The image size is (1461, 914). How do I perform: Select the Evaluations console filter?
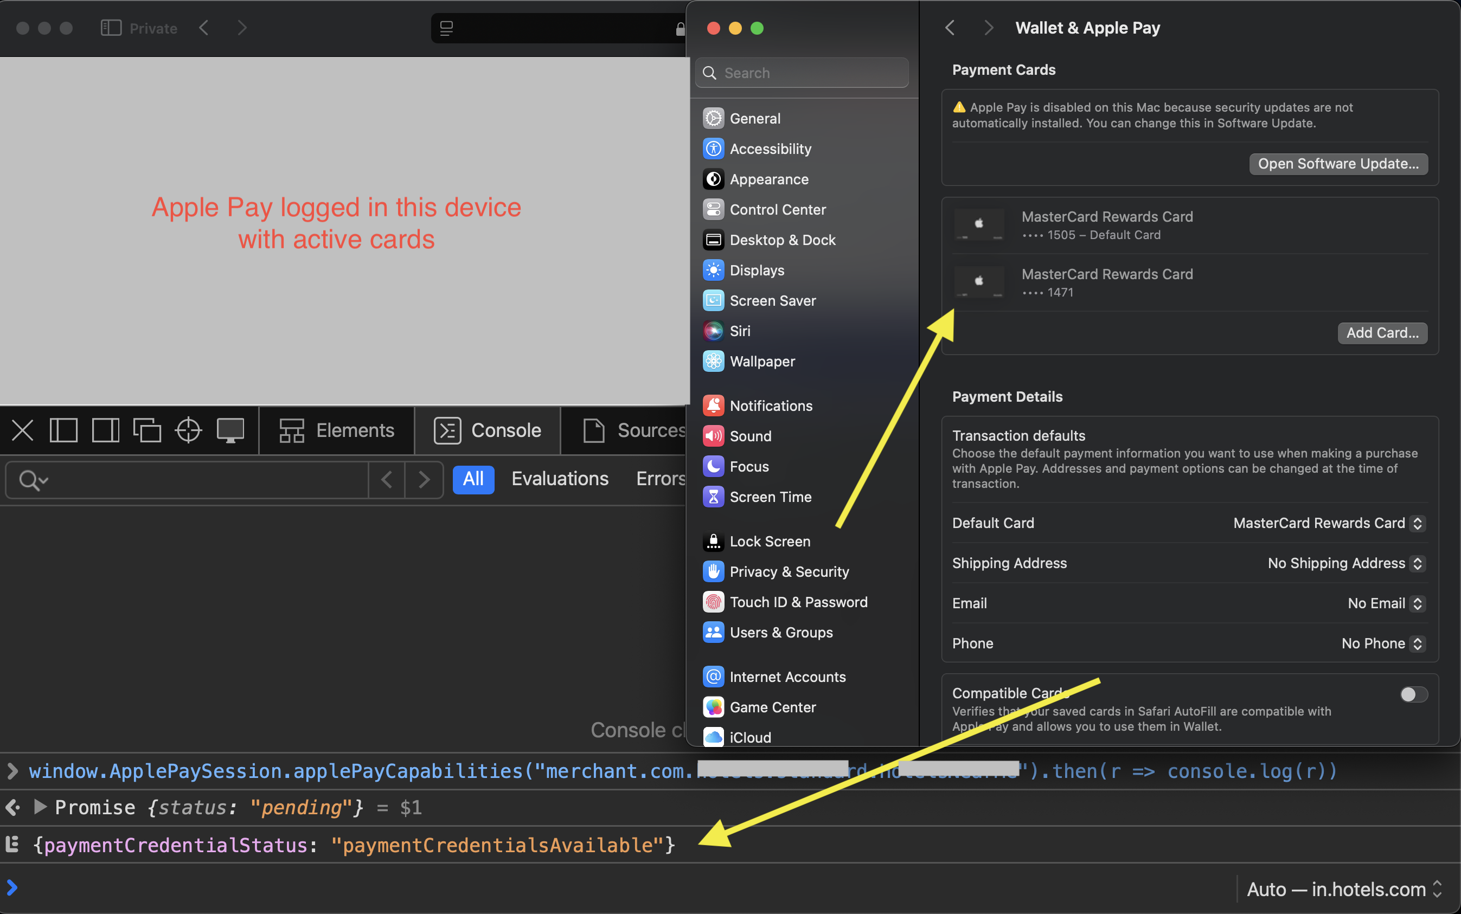[560, 479]
